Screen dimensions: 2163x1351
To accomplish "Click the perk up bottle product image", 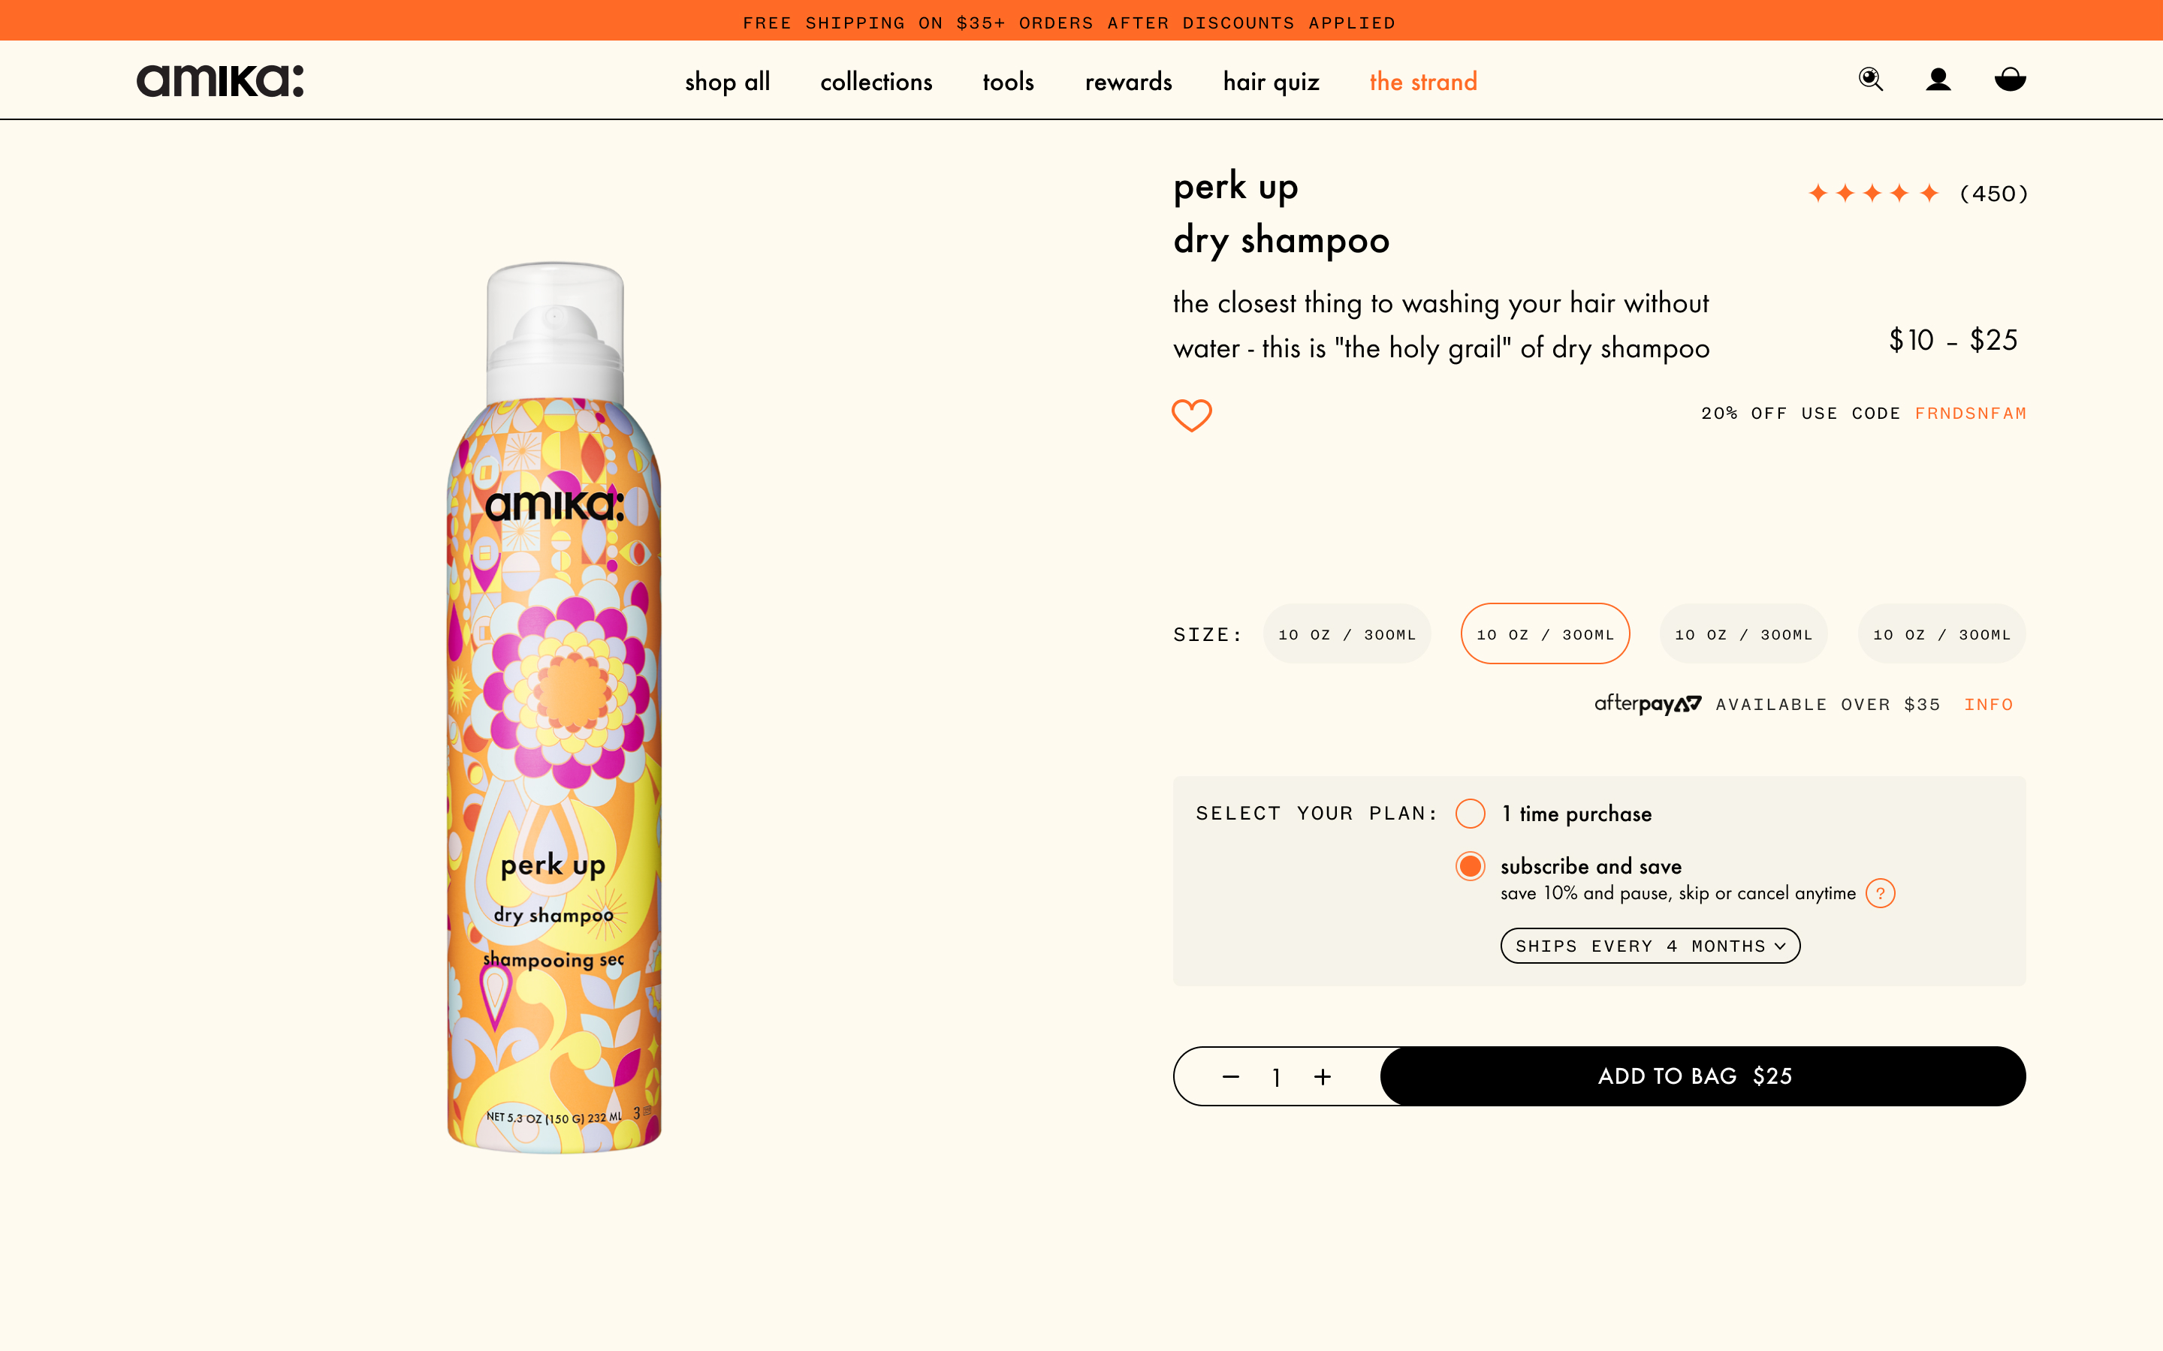I will [x=554, y=707].
